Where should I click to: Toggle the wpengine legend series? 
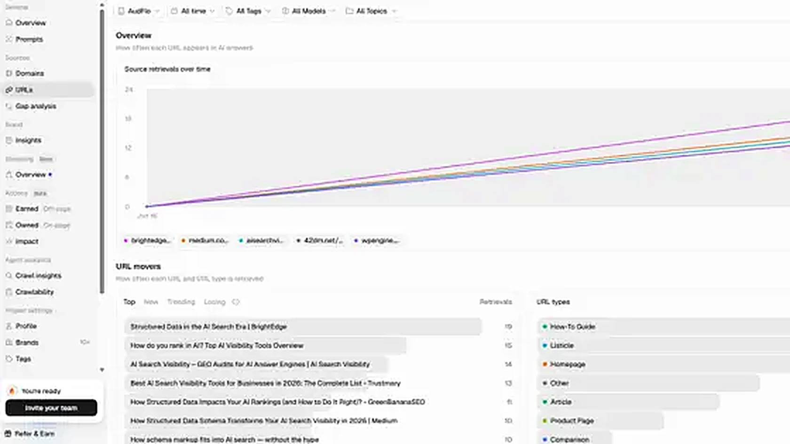[x=377, y=241]
